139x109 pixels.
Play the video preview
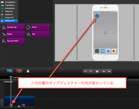pos(97,72)
